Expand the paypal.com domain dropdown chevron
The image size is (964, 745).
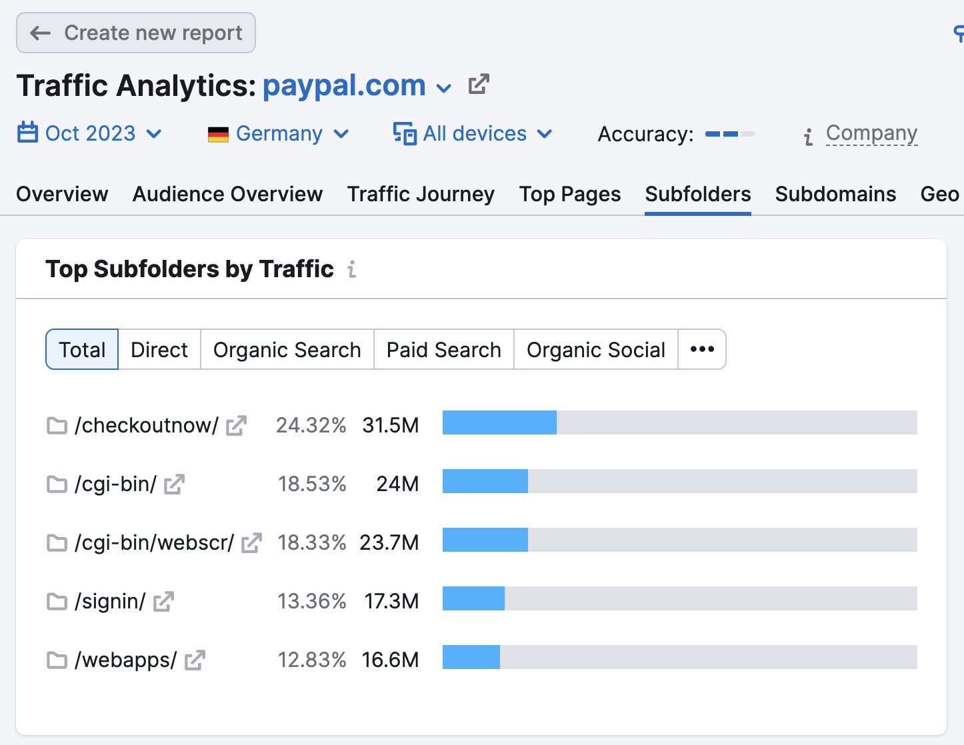pyautogui.click(x=443, y=88)
